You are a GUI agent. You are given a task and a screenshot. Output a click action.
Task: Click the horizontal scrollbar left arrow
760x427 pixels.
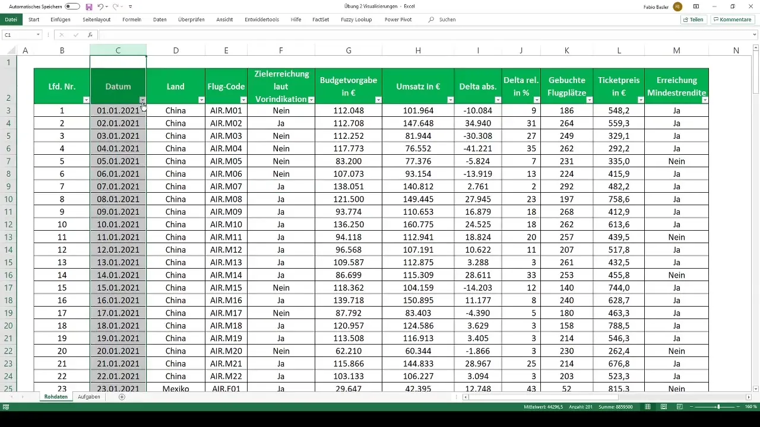click(x=465, y=397)
